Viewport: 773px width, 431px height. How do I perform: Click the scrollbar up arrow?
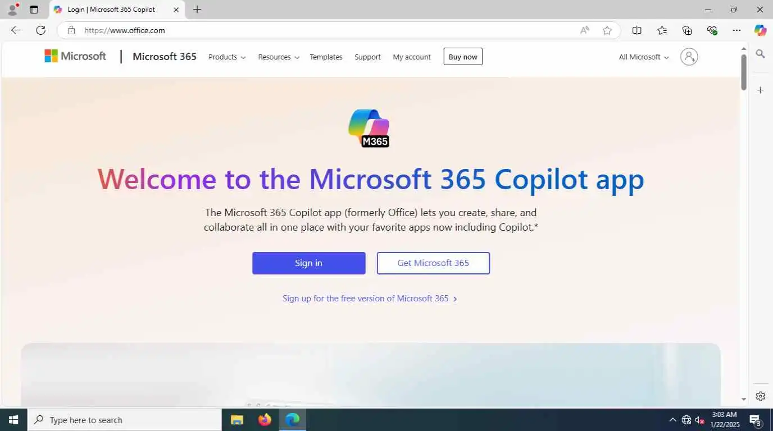744,49
